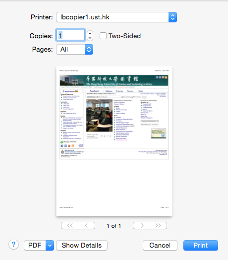Go to first page with double-left arrow

[69, 225]
